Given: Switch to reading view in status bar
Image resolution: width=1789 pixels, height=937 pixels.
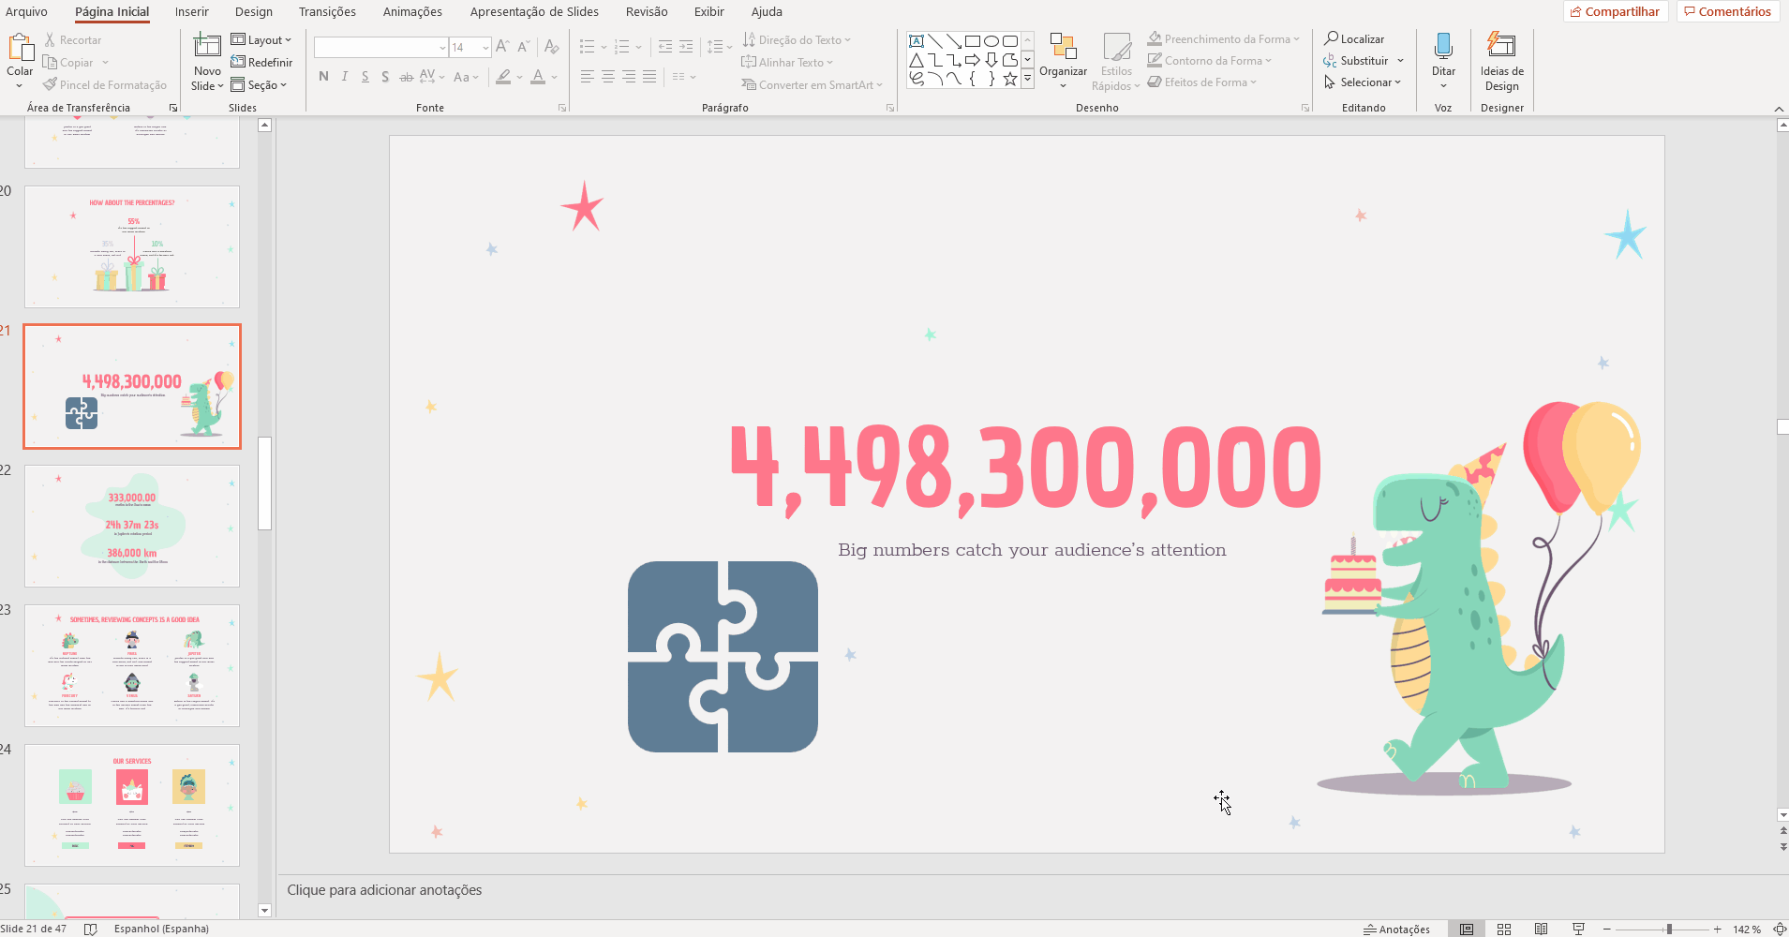Looking at the screenshot, I should point(1542,929).
